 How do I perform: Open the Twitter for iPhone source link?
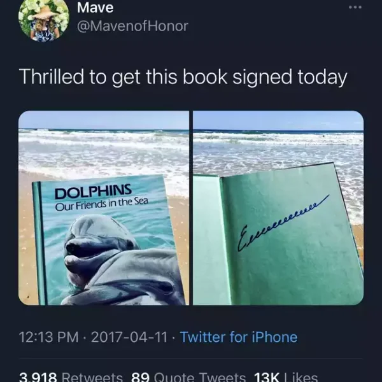tap(239, 337)
